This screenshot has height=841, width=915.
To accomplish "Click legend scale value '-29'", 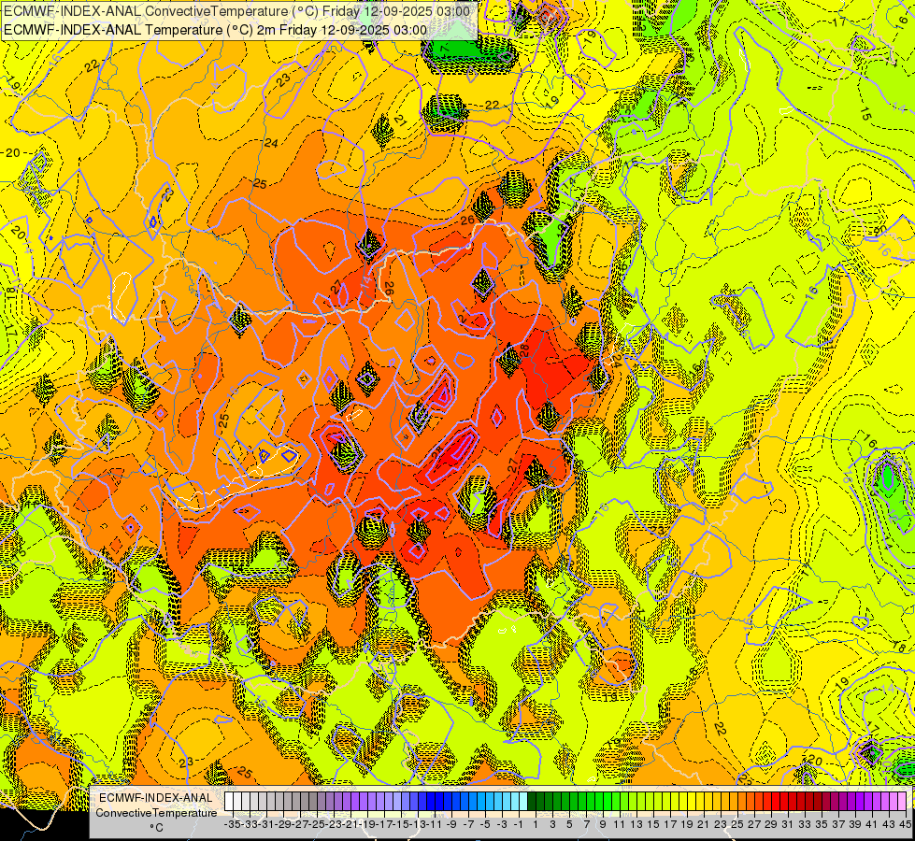I will coord(285,824).
